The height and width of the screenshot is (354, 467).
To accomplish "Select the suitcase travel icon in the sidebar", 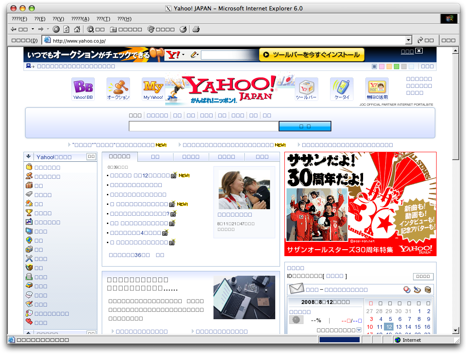I will pos(29,185).
